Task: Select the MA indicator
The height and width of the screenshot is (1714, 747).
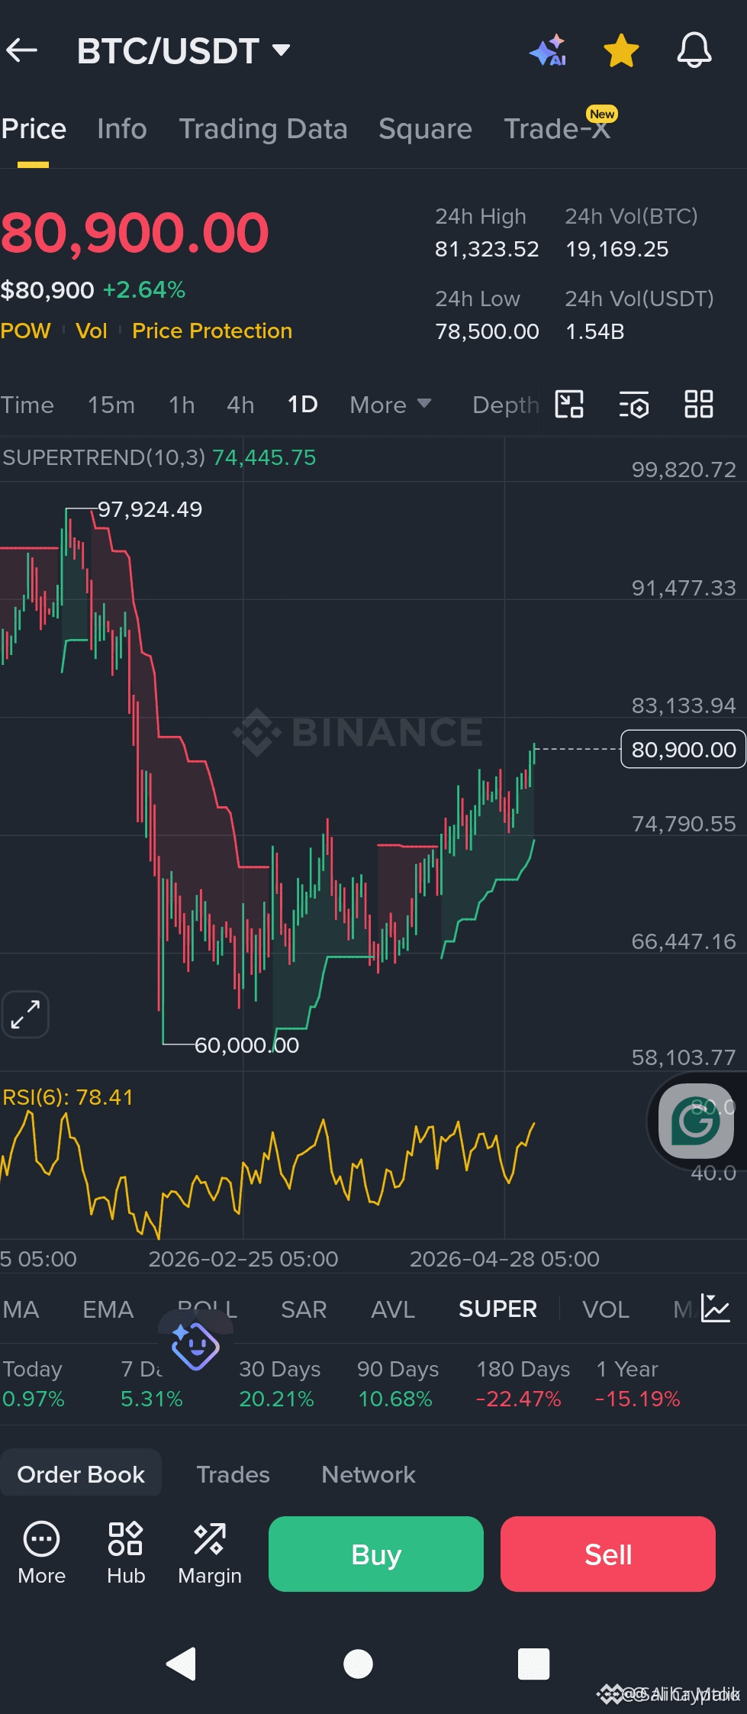Action: coord(21,1309)
